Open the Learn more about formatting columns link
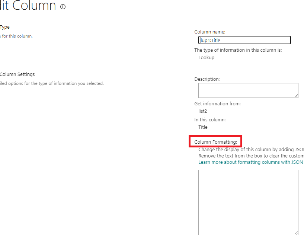This screenshot has height=236, width=304. [250, 162]
